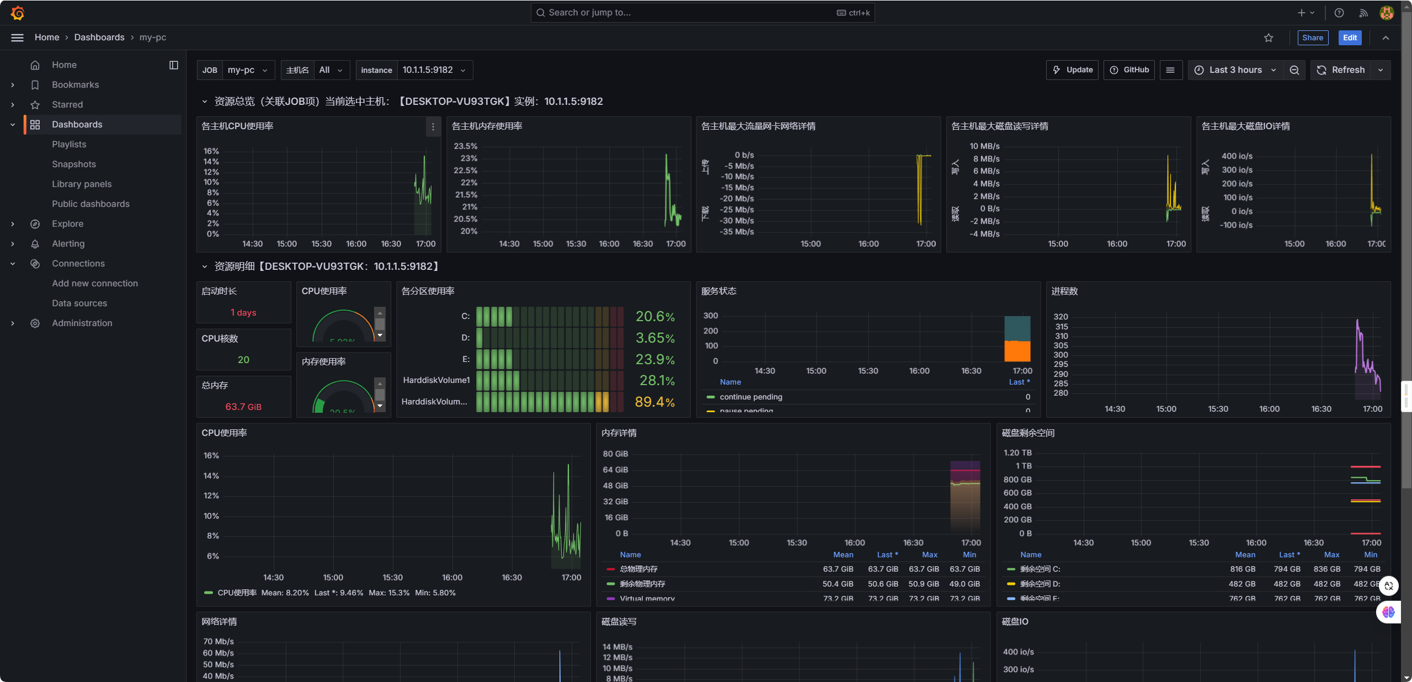Click the HarddiskVolume1 usage bar
1412x682 pixels.
(550, 381)
